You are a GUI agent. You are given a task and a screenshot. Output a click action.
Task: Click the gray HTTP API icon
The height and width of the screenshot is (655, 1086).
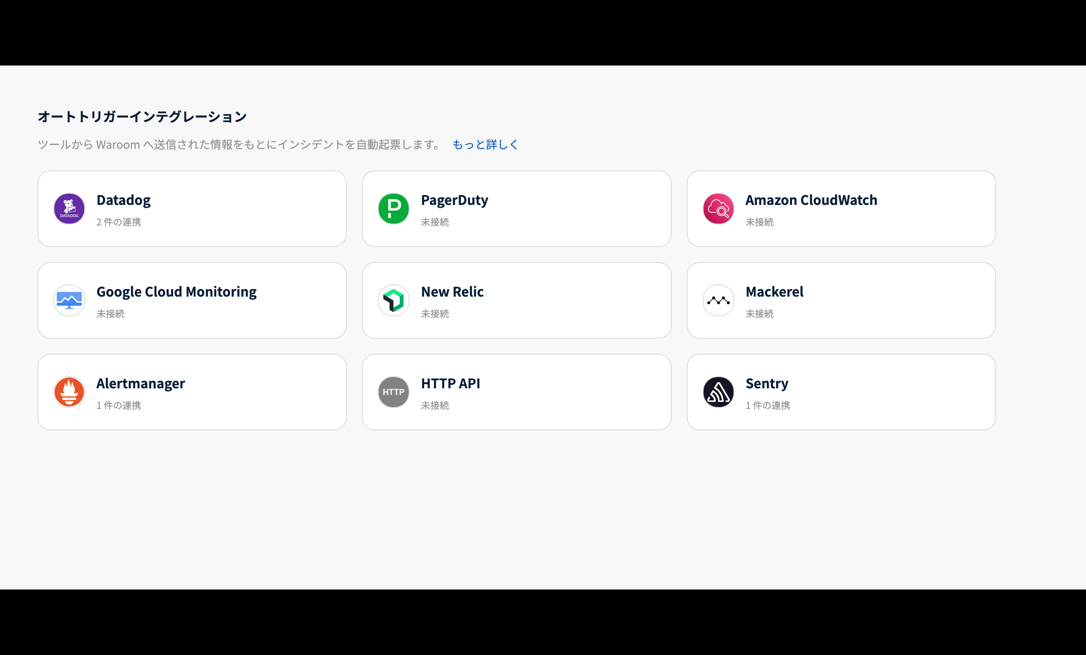point(394,392)
